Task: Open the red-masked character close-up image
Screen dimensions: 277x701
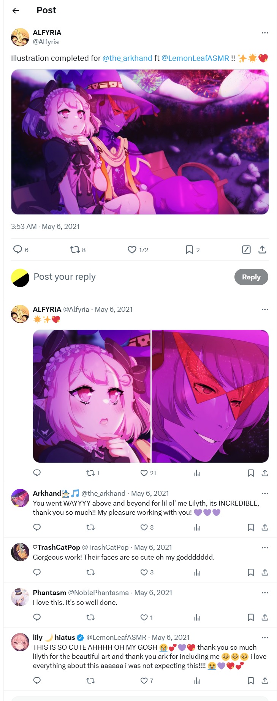Action: 210,396
